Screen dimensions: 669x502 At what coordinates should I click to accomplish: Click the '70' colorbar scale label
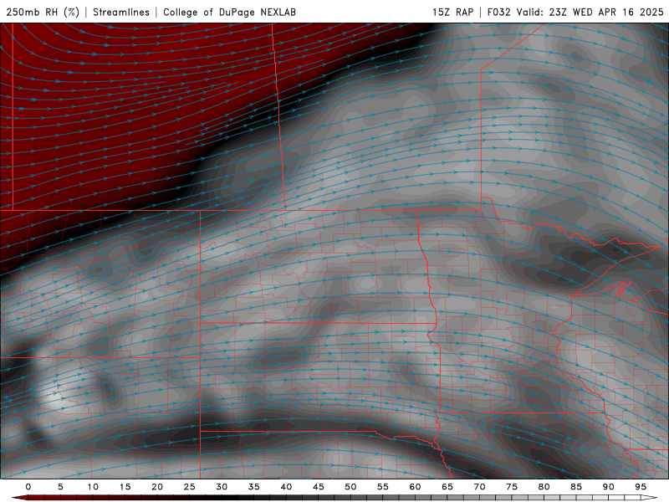tap(479, 487)
